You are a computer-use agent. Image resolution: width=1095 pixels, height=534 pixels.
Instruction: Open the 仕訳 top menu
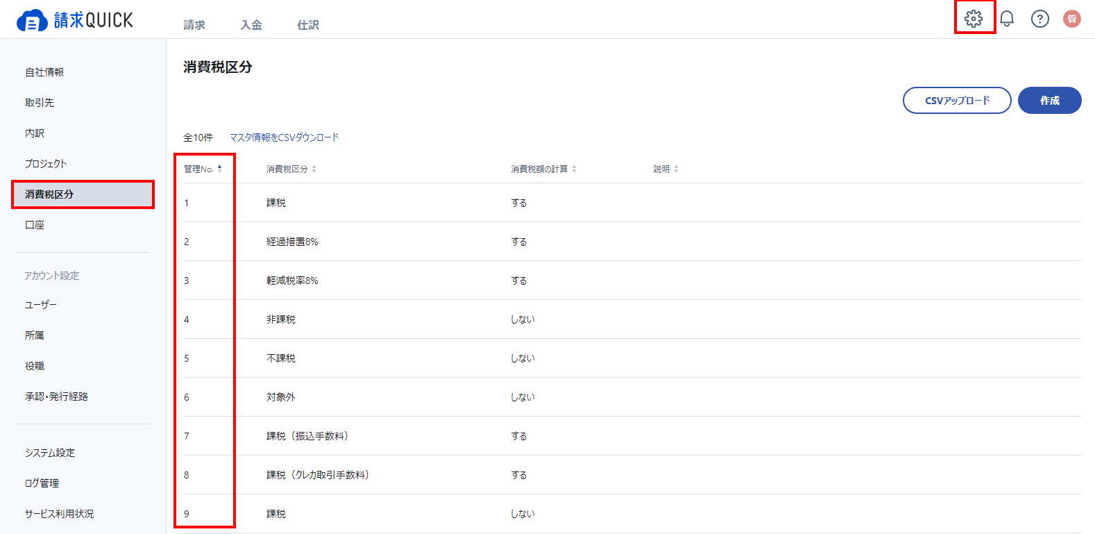point(308,25)
